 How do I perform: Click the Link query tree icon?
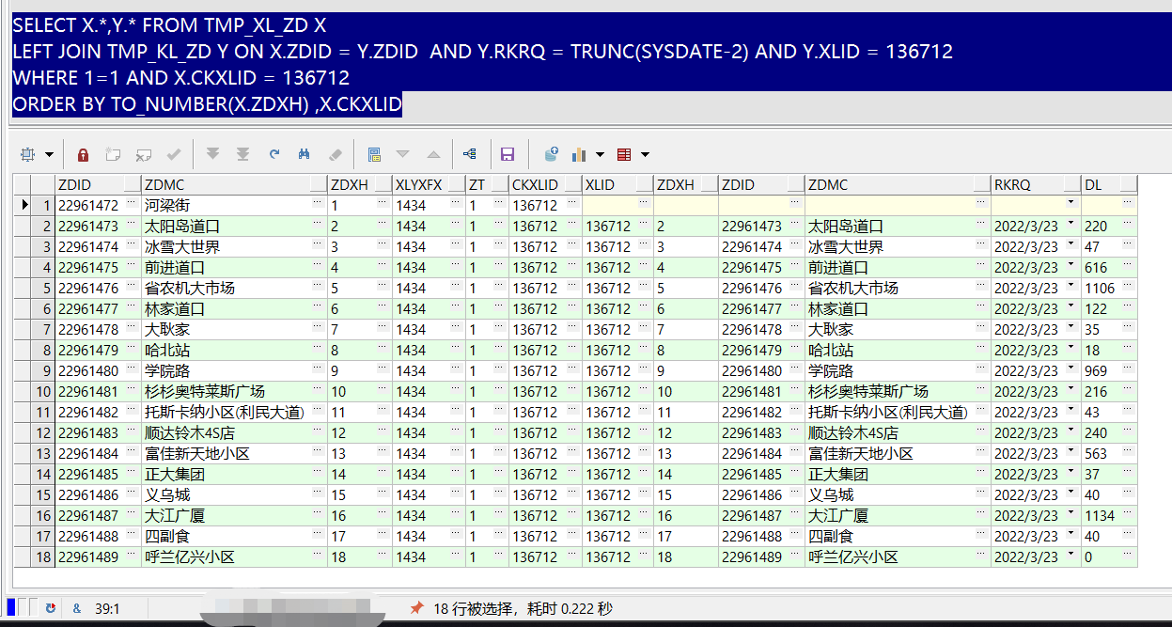470,154
